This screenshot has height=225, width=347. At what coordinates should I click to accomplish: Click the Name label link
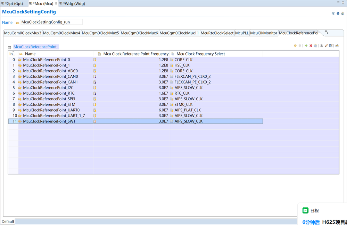pyautogui.click(x=7, y=23)
